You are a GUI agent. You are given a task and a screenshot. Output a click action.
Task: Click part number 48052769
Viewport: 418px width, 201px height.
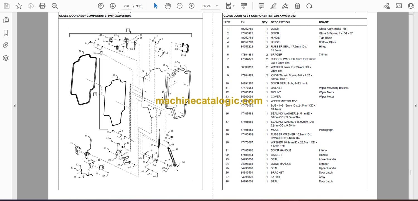point(247,29)
